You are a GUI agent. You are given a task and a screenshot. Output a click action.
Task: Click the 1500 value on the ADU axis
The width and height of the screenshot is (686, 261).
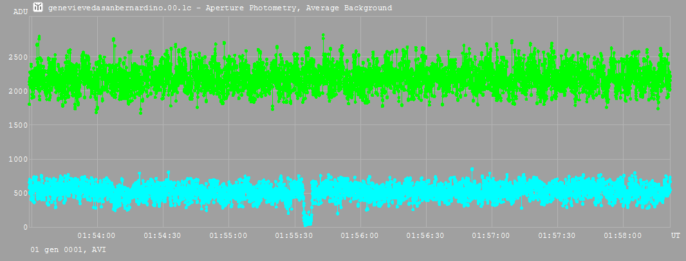[19, 125]
